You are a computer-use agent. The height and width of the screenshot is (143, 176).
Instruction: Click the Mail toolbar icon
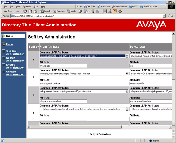tap(86, 11)
